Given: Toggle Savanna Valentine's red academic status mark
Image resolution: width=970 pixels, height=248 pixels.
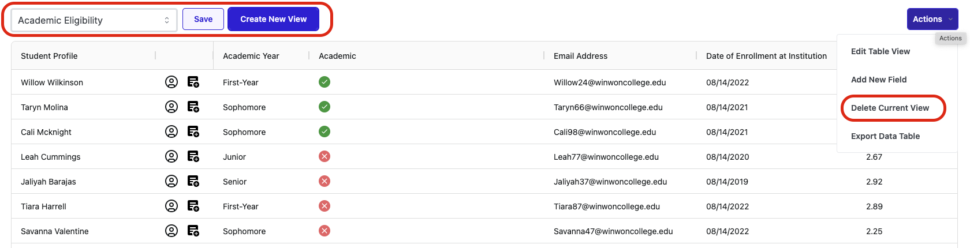Looking at the screenshot, I should (x=324, y=231).
